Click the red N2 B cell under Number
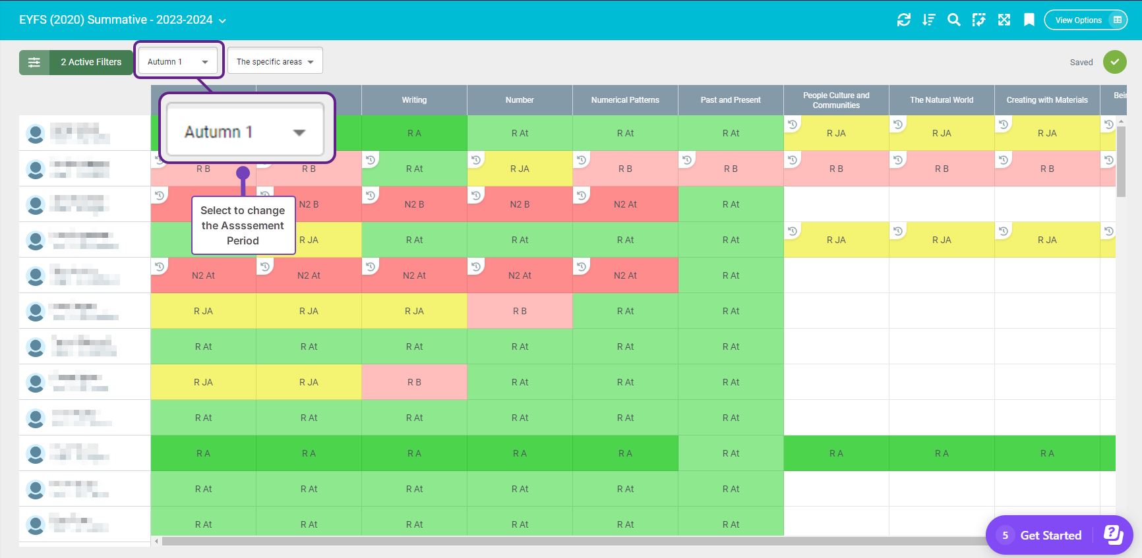1142x558 pixels. tap(520, 205)
